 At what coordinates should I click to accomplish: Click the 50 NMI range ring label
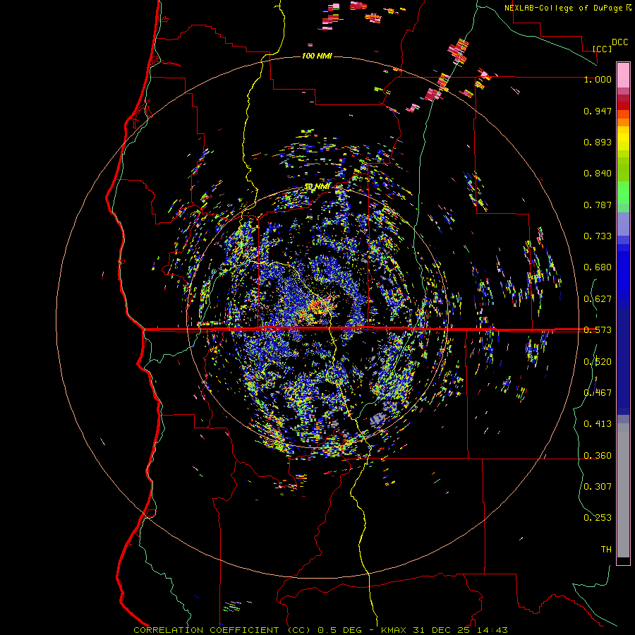click(x=317, y=186)
